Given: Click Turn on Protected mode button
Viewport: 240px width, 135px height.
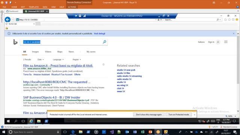Looking at the screenshot, I should click(x=178, y=114).
